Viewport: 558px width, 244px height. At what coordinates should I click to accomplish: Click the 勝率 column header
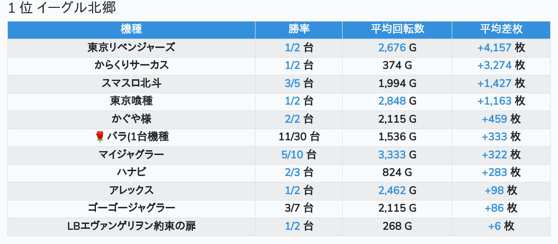299,29
